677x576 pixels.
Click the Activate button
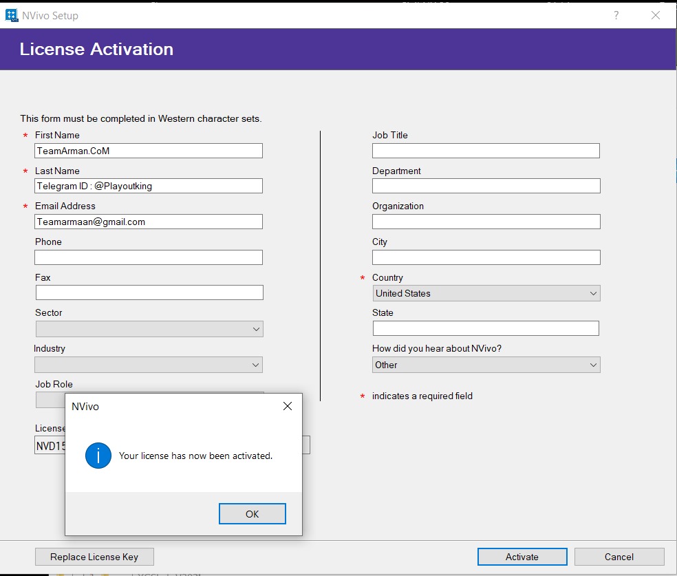(x=522, y=557)
